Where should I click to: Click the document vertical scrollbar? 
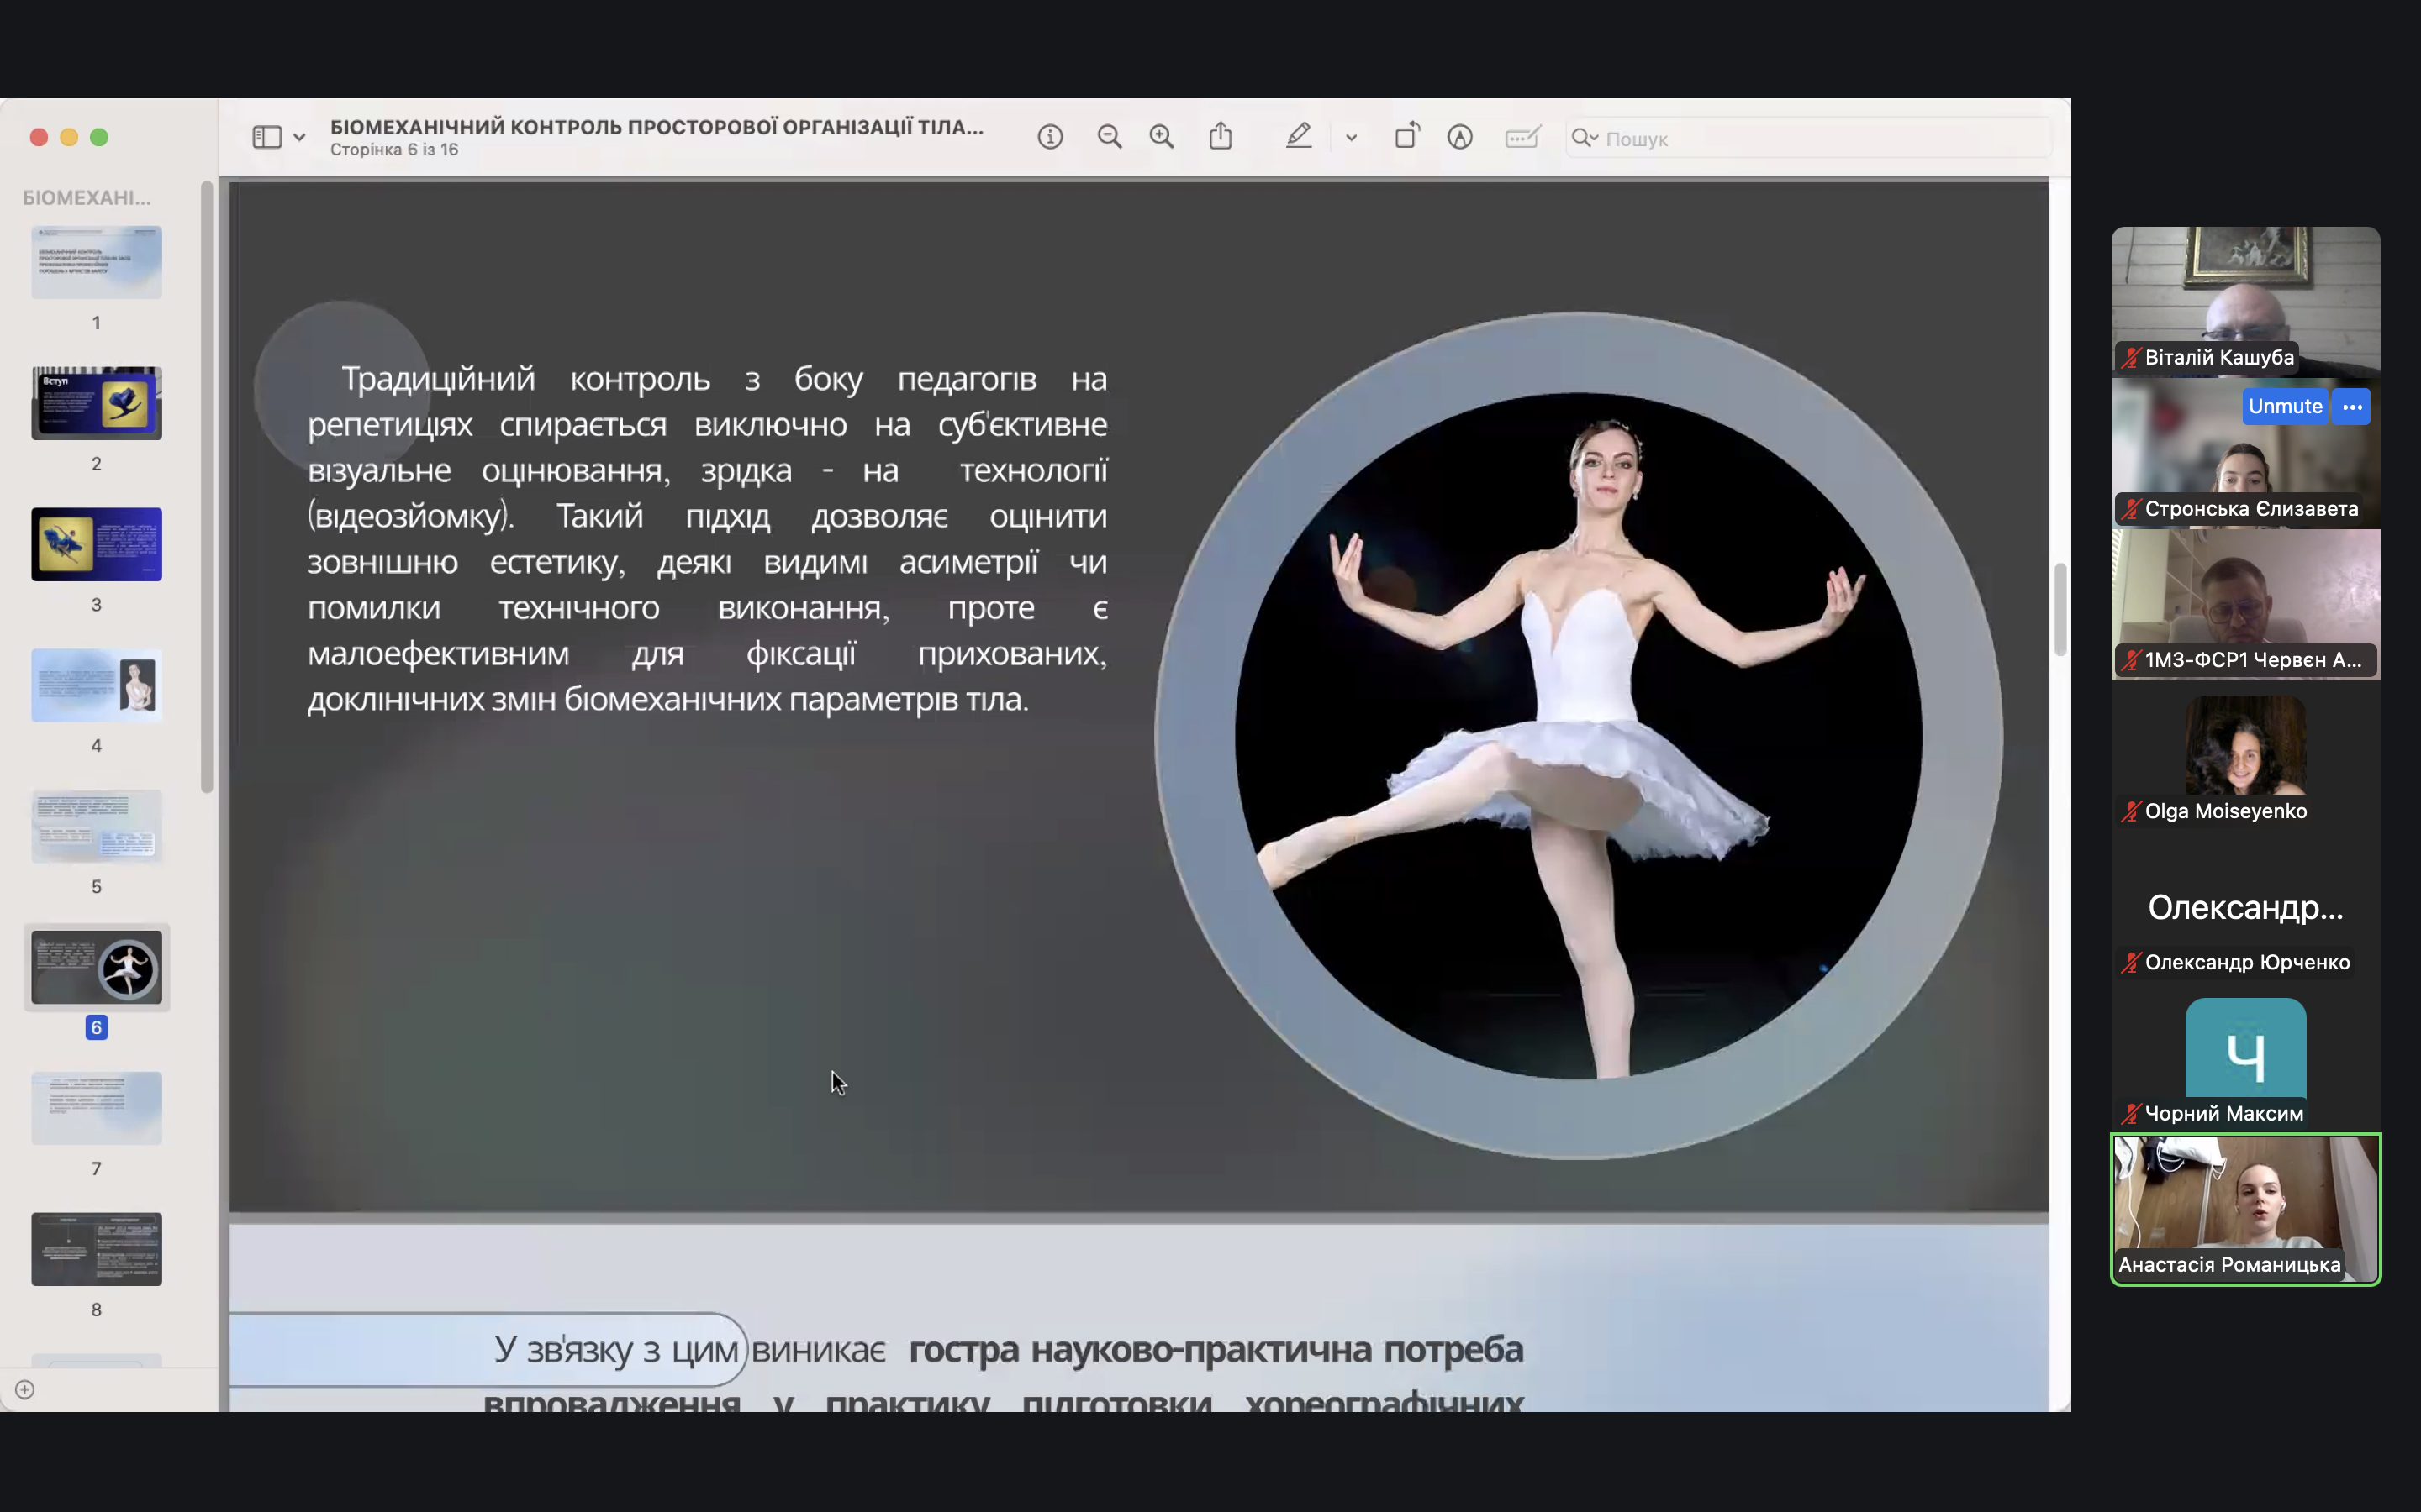coord(2060,610)
